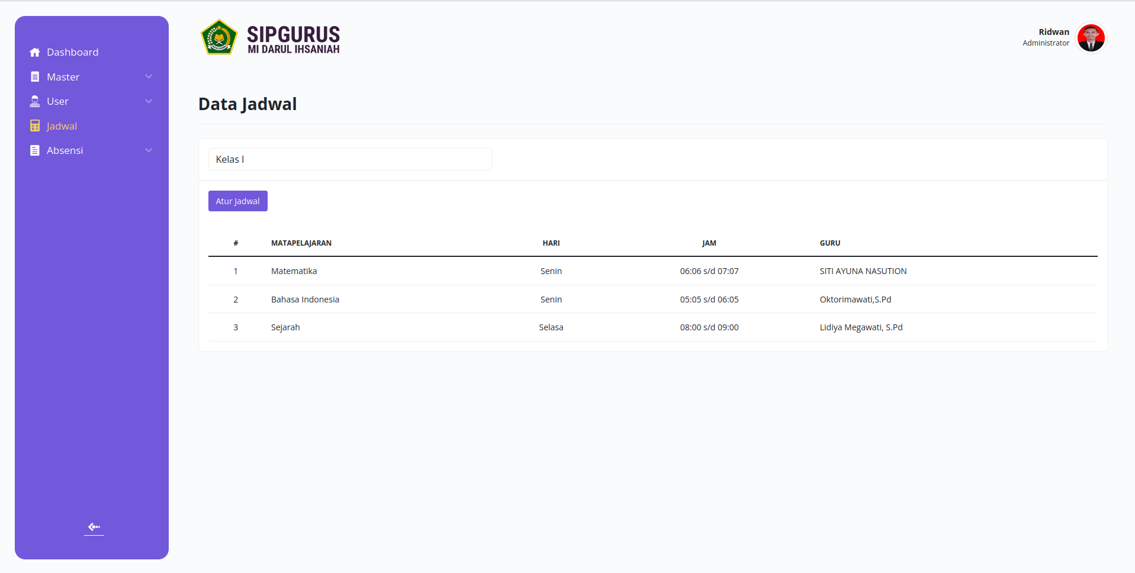The width and height of the screenshot is (1135, 573).
Task: Open the Kelas I class selector
Action: [x=350, y=159]
